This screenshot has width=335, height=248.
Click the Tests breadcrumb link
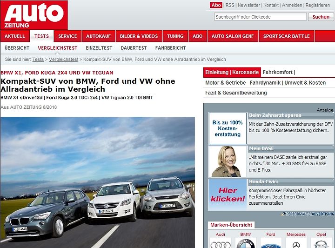click(x=38, y=60)
